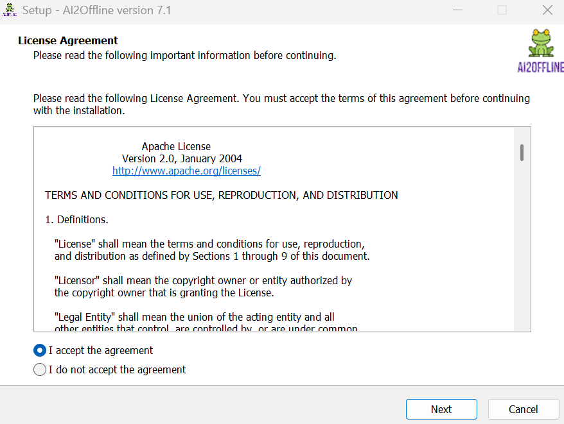Click "Version 2.0, January 2004" text
The width and height of the screenshot is (564, 424).
182,158
